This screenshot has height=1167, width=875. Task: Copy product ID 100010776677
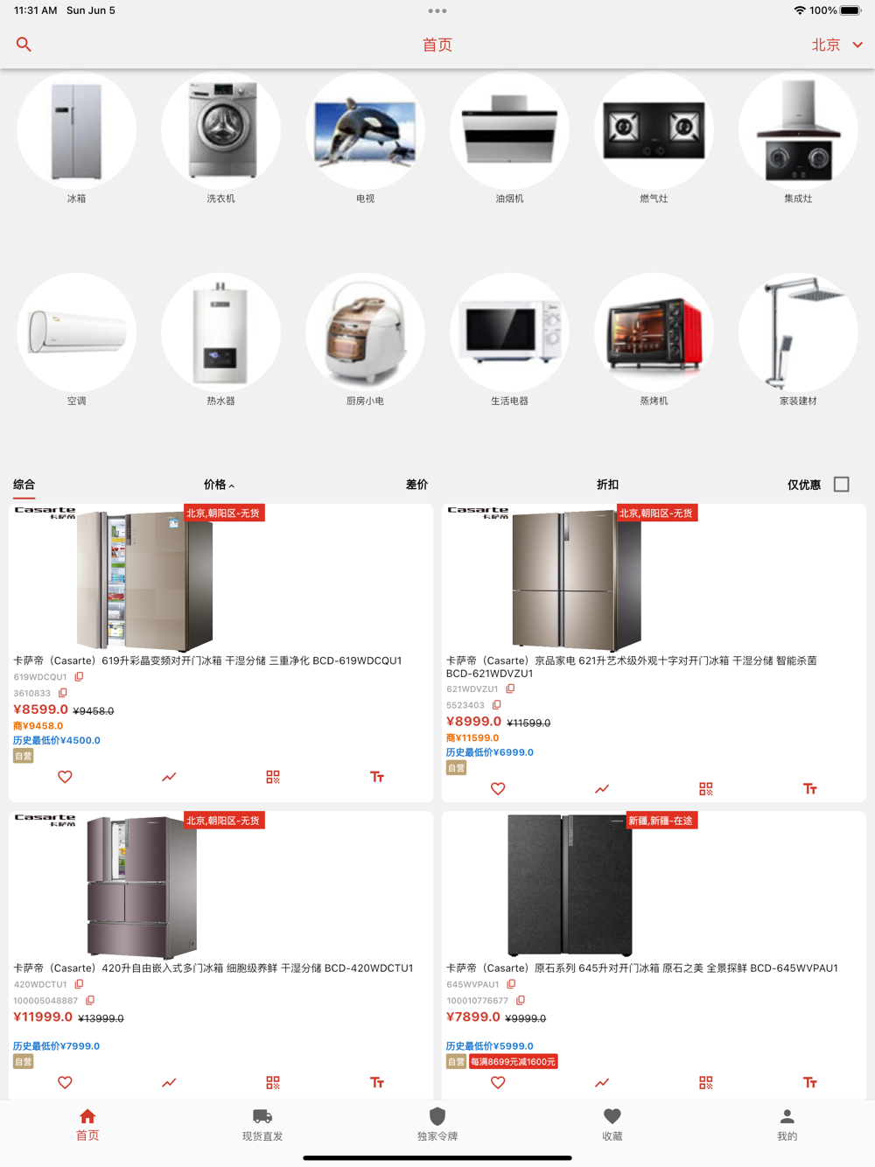click(521, 1001)
